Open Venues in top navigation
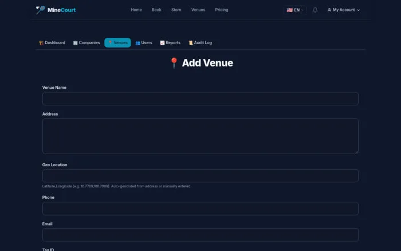401x251 pixels. 198,10
